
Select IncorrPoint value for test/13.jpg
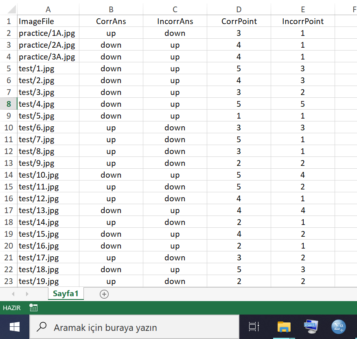point(303,210)
